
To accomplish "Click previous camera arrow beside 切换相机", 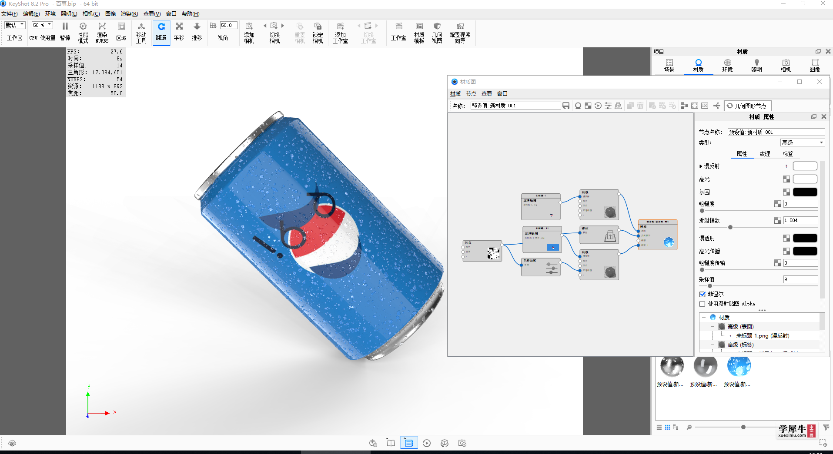I will [x=265, y=26].
